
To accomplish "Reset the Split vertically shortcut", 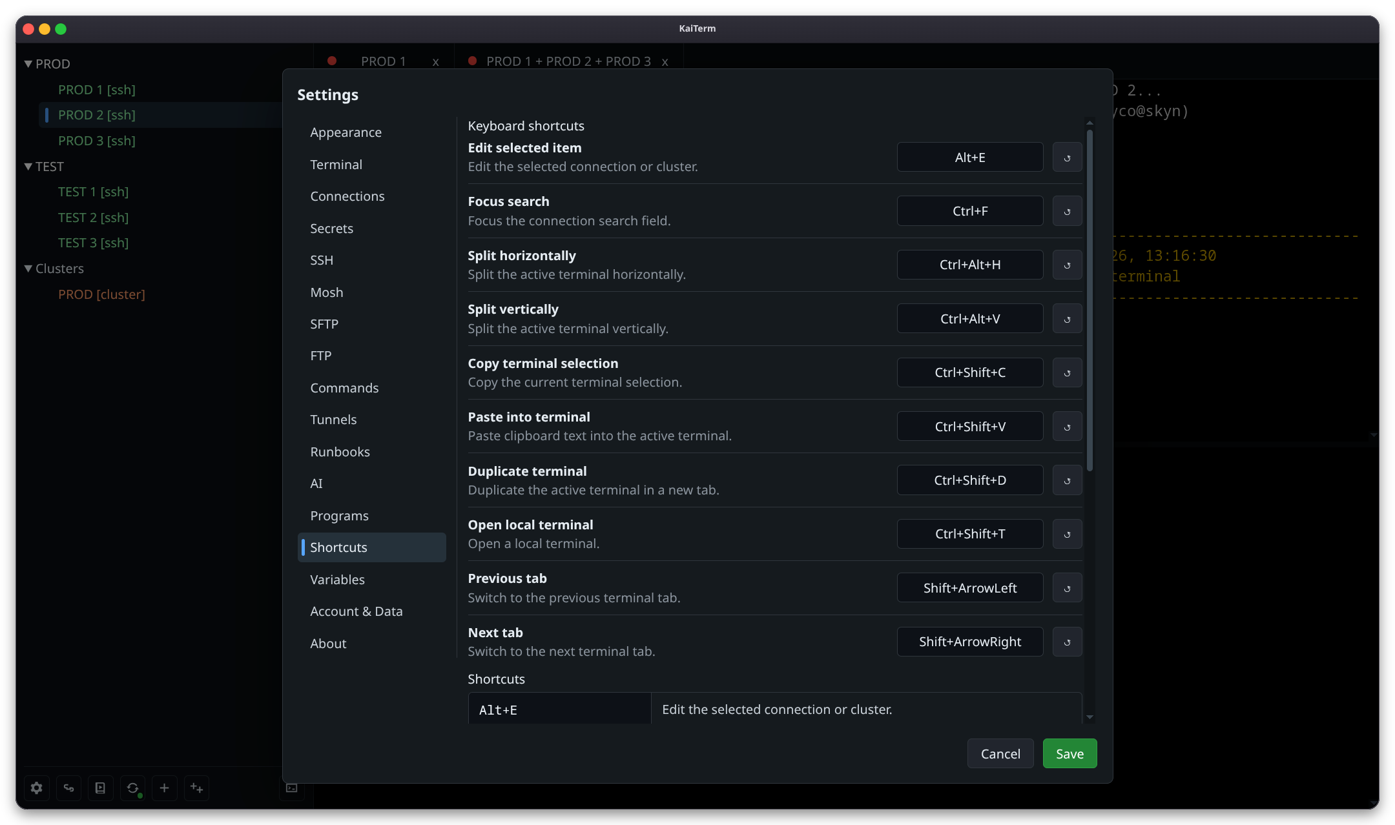I will pos(1067,319).
